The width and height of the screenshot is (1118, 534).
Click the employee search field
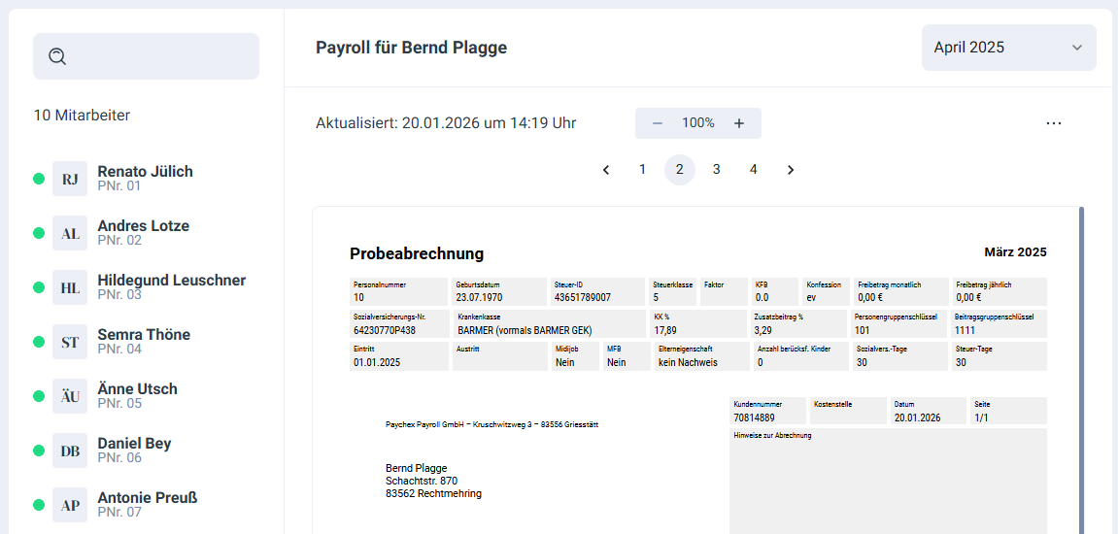(x=160, y=56)
